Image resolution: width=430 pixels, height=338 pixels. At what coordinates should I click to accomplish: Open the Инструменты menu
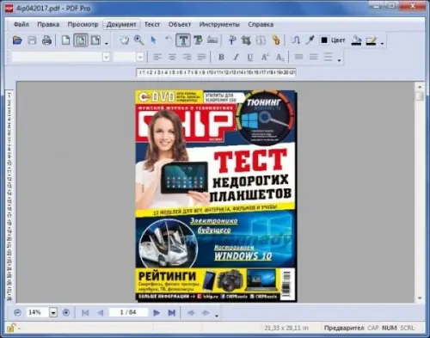click(219, 24)
